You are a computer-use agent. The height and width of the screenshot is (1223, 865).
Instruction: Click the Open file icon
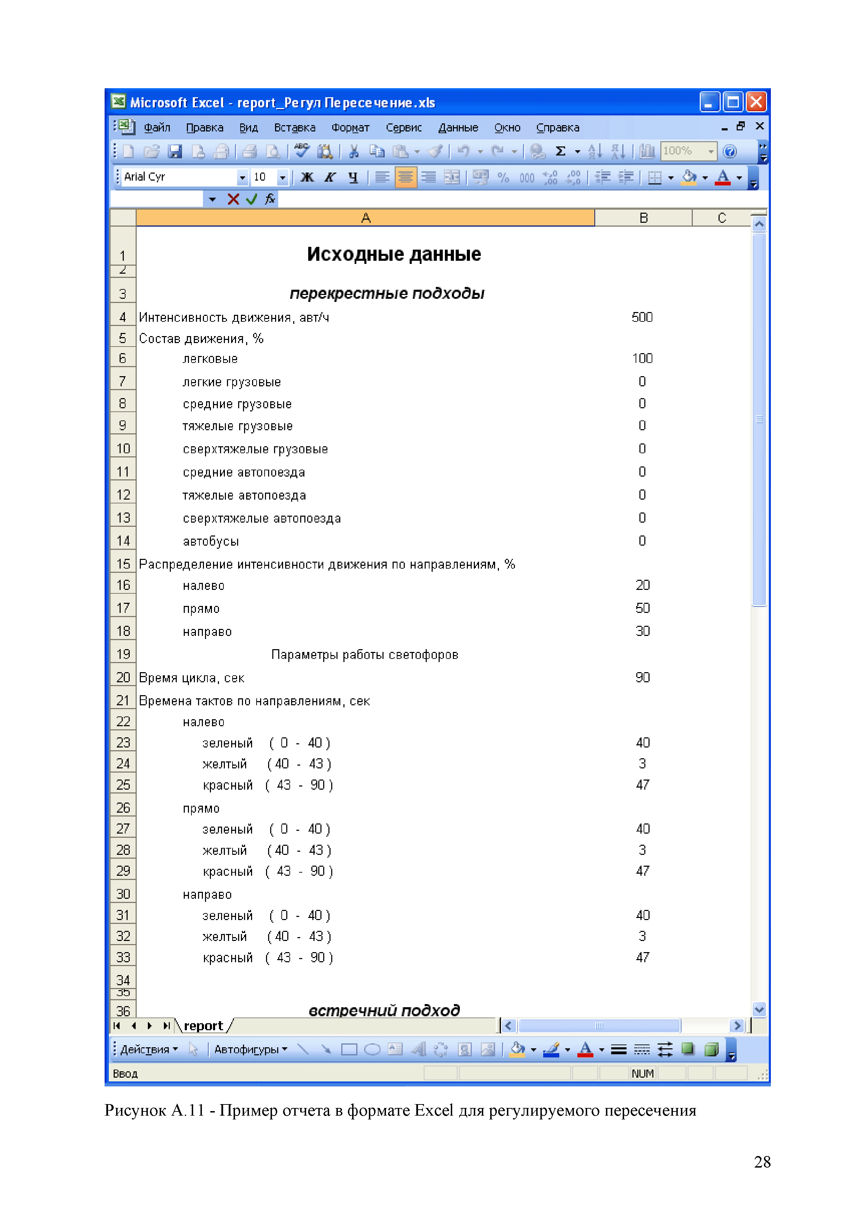click(152, 152)
